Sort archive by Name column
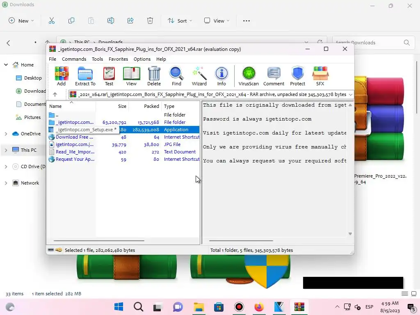 pos(71,106)
